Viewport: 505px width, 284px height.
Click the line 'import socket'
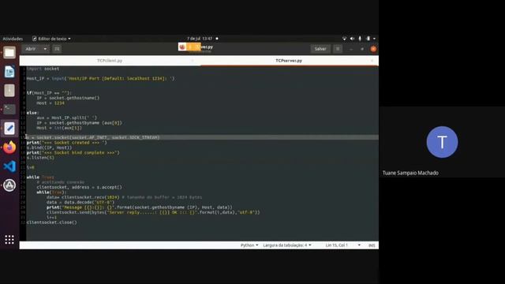click(43, 69)
